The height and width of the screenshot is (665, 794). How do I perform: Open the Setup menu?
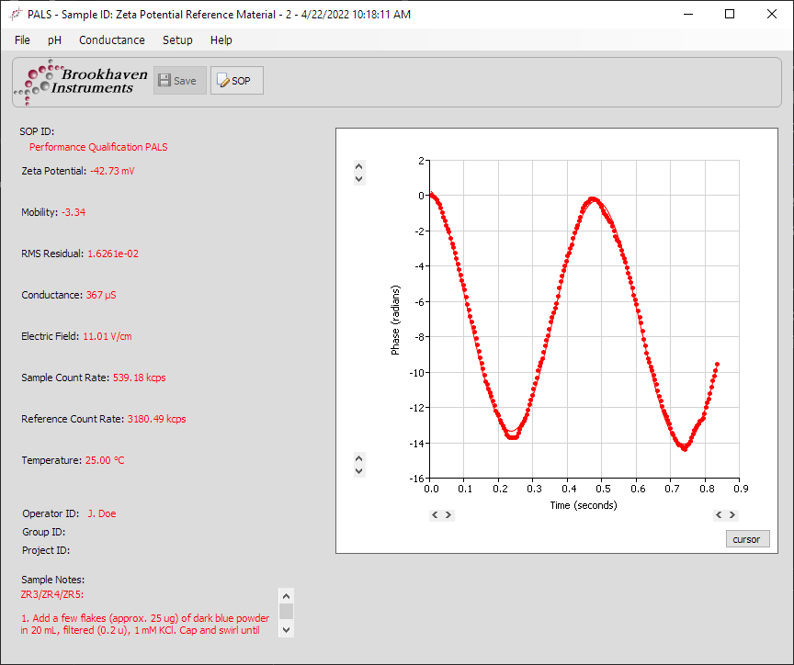click(x=177, y=40)
